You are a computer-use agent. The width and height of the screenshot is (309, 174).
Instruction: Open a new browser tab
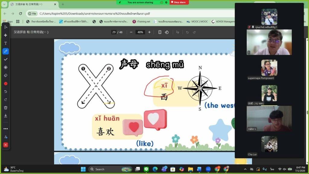pyautogui.click(x=63, y=4)
